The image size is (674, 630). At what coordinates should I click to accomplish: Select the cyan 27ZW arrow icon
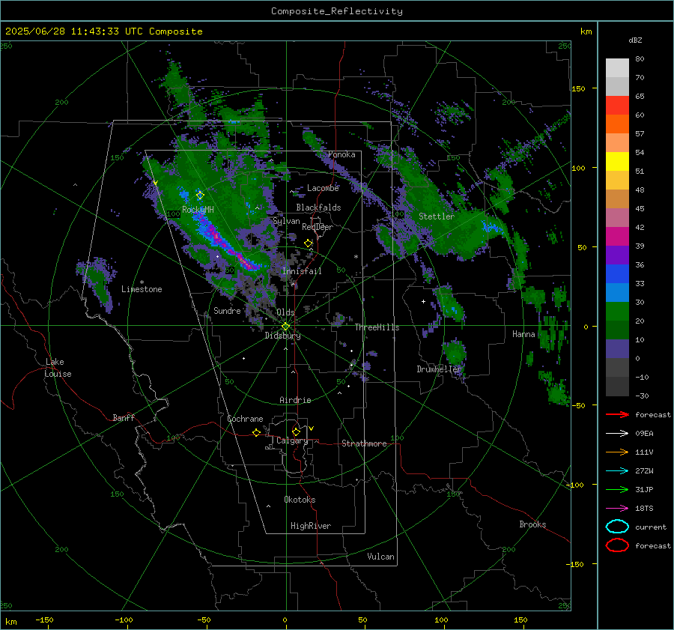[x=617, y=471]
